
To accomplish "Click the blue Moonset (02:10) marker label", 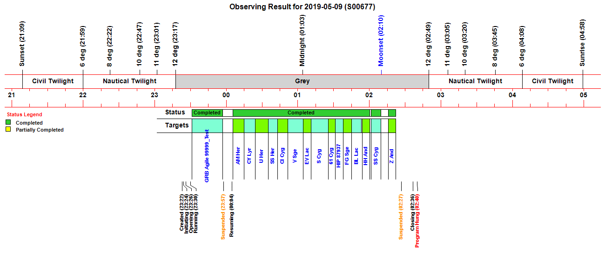I will pos(381,41).
